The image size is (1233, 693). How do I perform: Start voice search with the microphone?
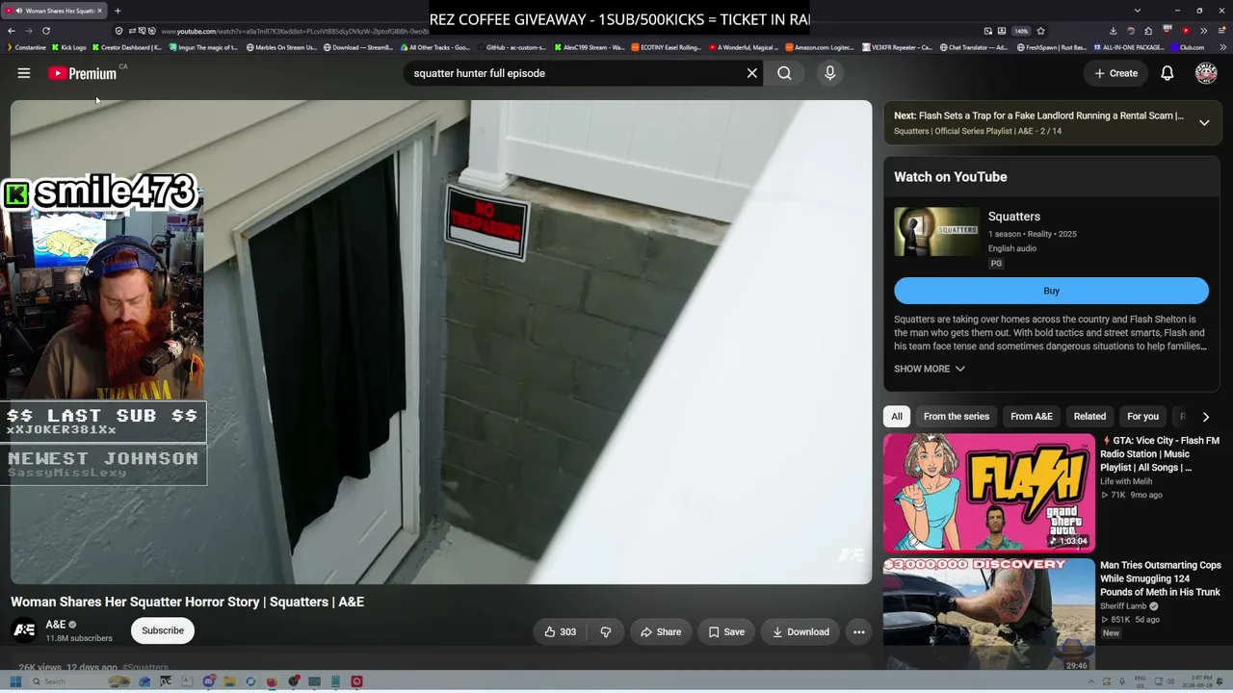[829, 73]
